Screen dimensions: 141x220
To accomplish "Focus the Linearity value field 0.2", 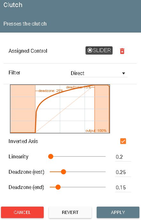I will 123,157.
